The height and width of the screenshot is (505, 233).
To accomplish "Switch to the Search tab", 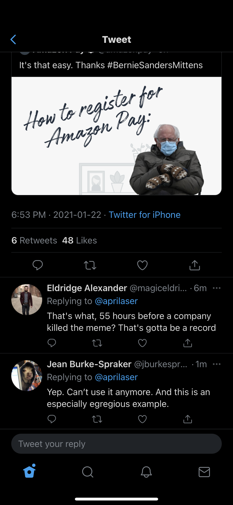I will click(x=88, y=472).
